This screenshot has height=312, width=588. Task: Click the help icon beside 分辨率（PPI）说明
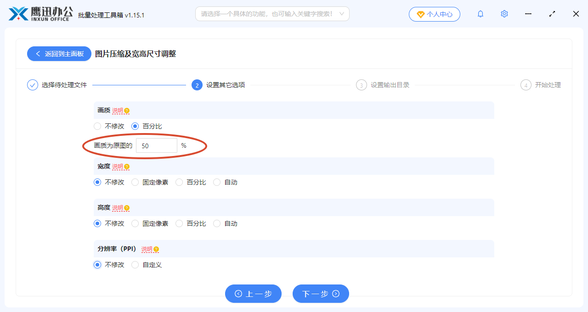click(156, 249)
